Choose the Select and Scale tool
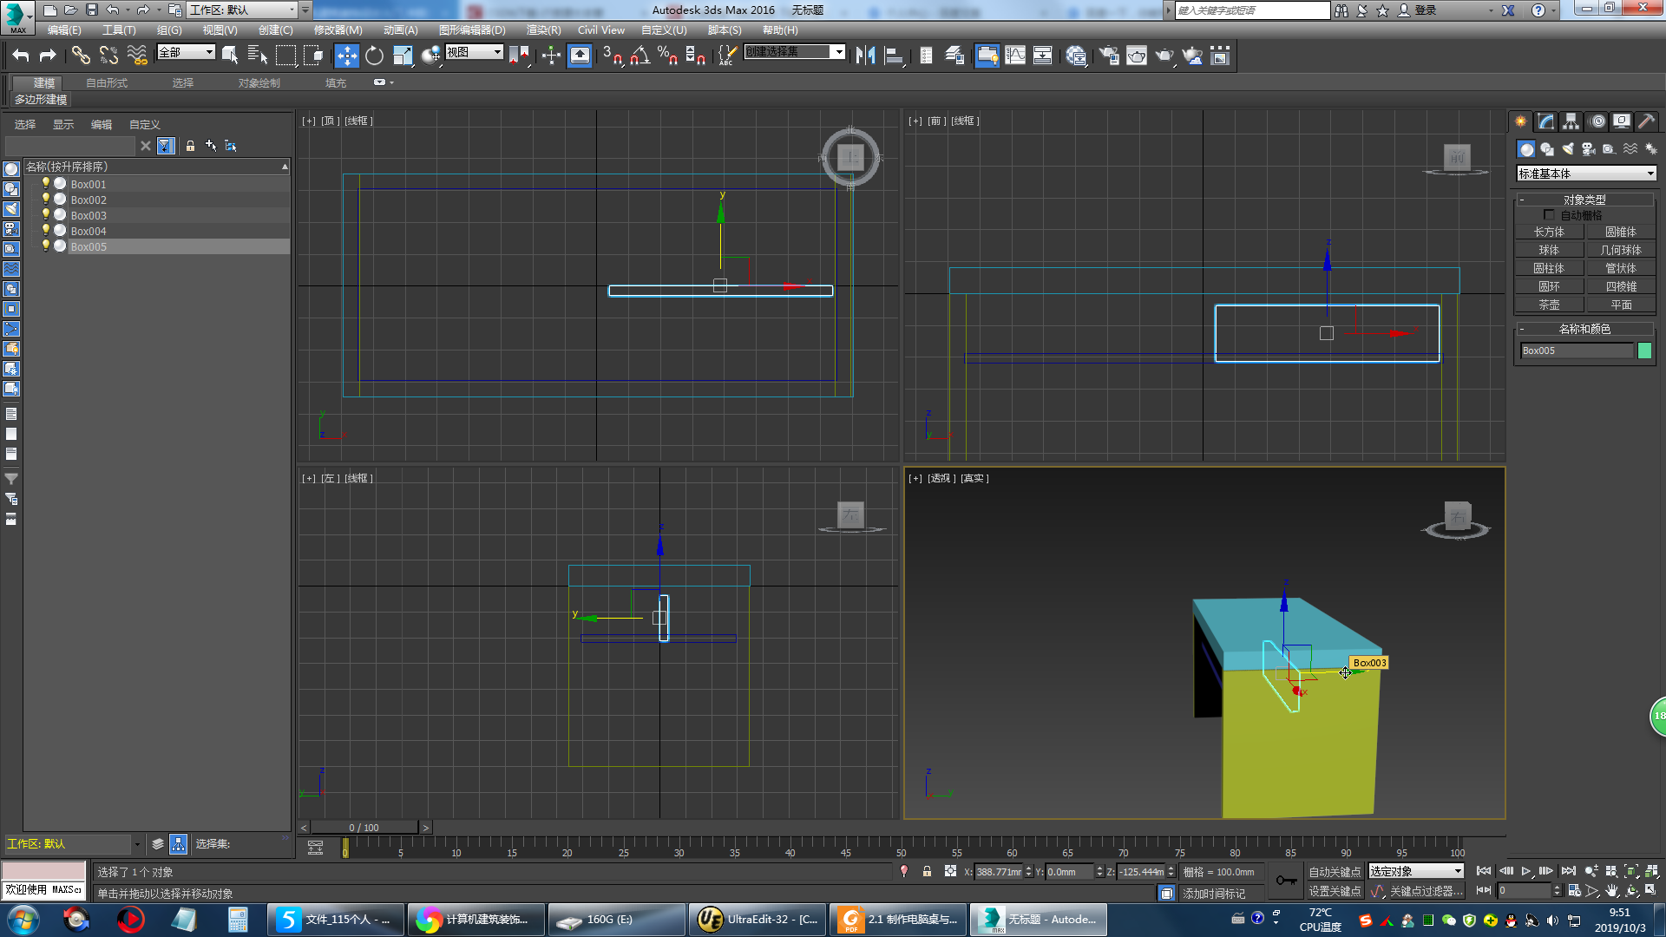Viewport: 1666px width, 937px height. pyautogui.click(x=403, y=56)
